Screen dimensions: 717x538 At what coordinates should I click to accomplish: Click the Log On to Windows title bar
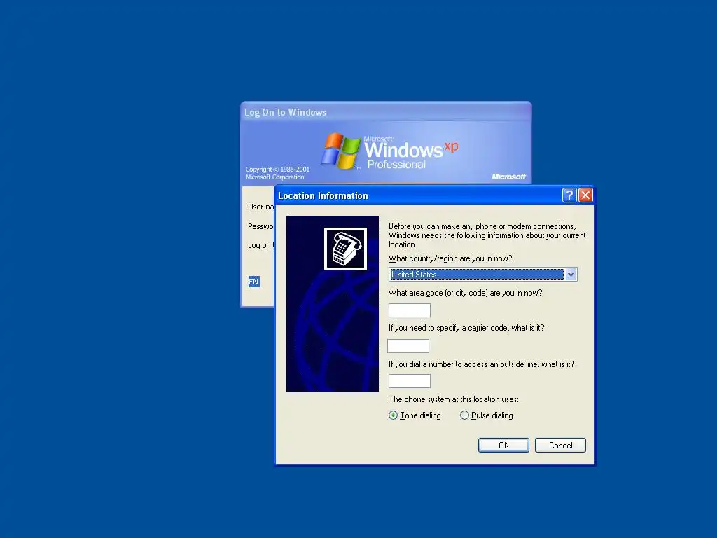pos(386,112)
